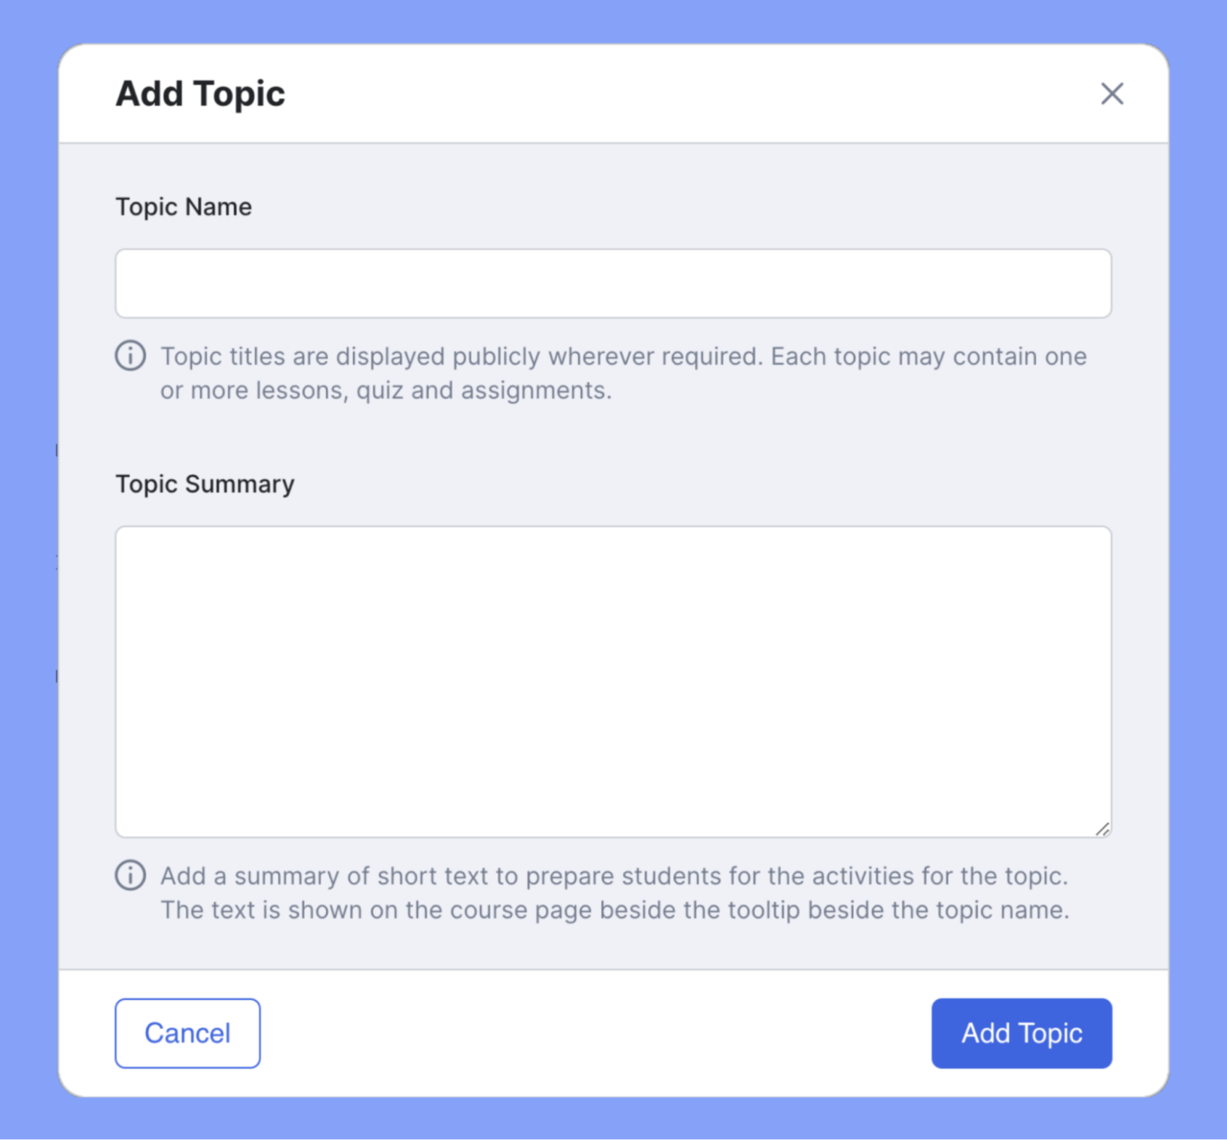The width and height of the screenshot is (1227, 1140).
Task: Click empty header space right of the heading
Action: [687, 94]
